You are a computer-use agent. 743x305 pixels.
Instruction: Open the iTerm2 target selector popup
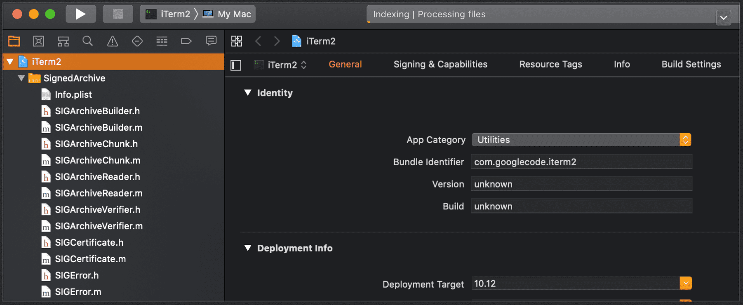pyautogui.click(x=280, y=65)
